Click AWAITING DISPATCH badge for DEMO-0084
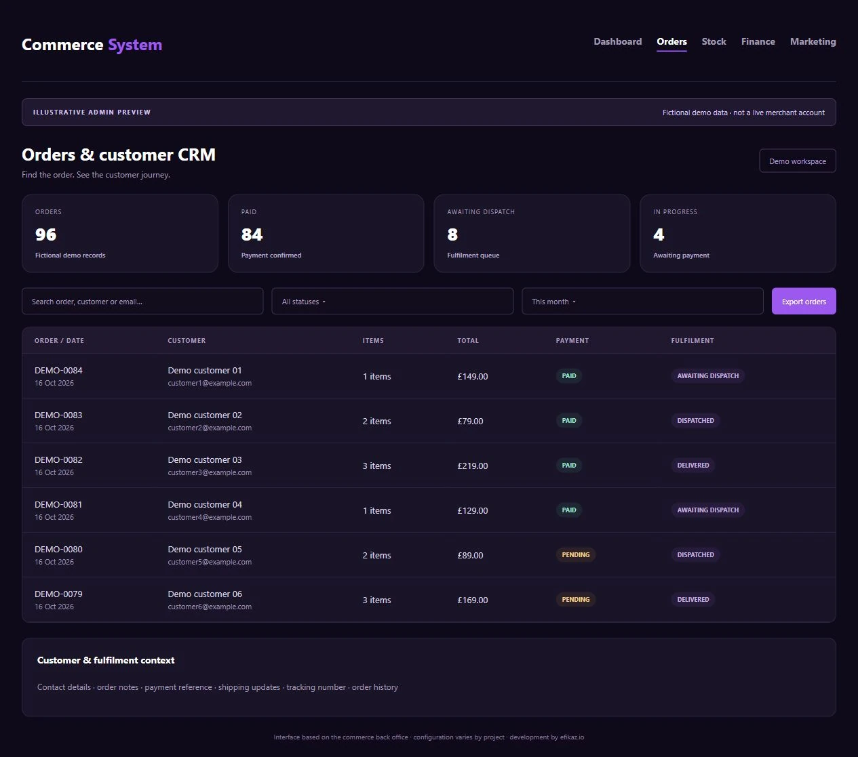Screen dimensions: 858x757 point(708,376)
